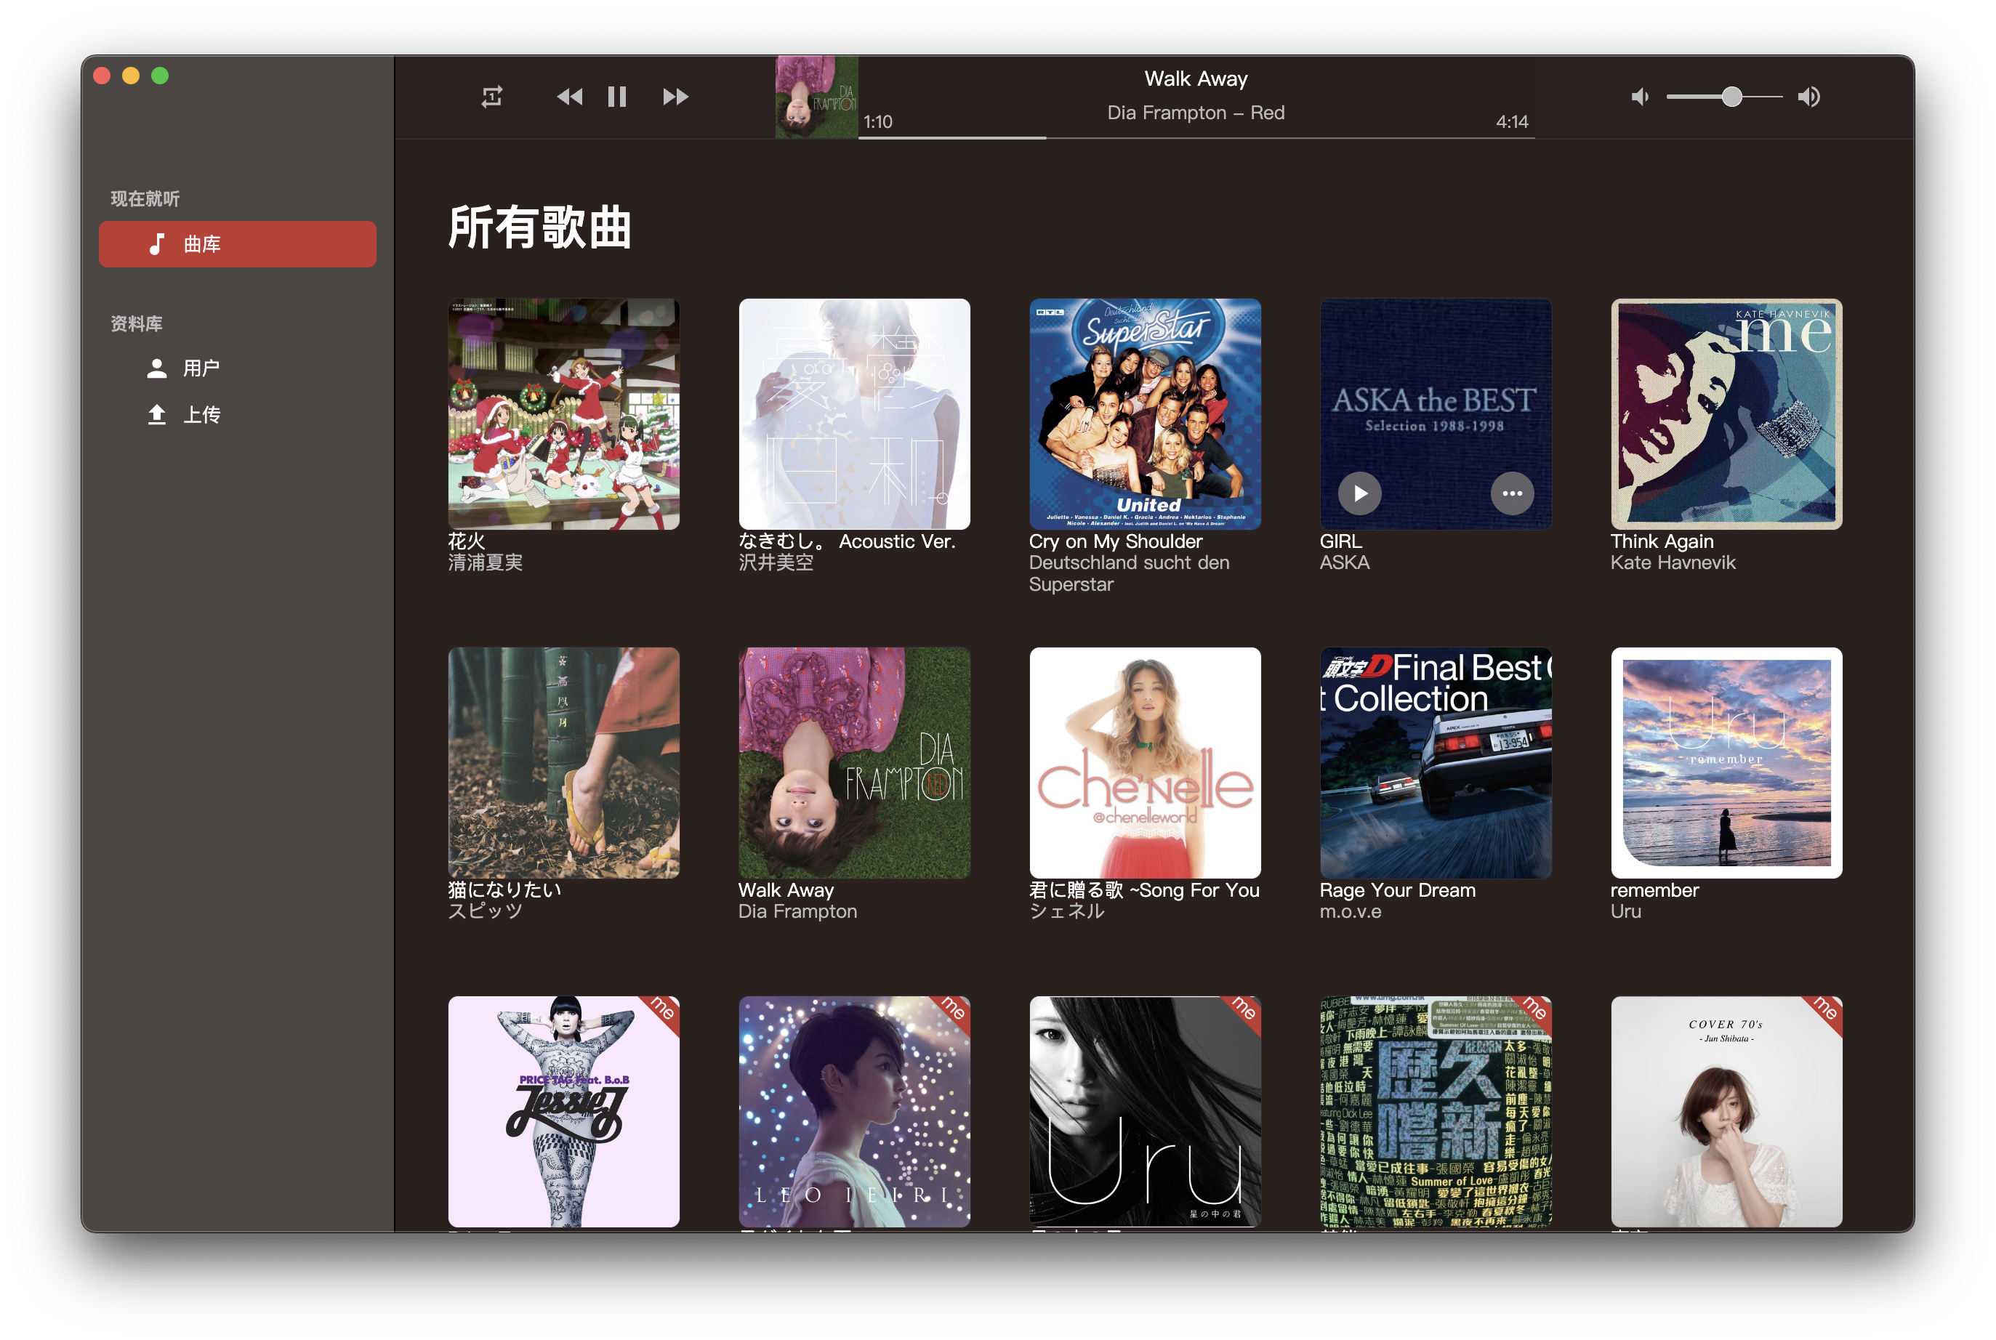Click the artist name 沢井美空
The height and width of the screenshot is (1340, 1996).
click(776, 562)
